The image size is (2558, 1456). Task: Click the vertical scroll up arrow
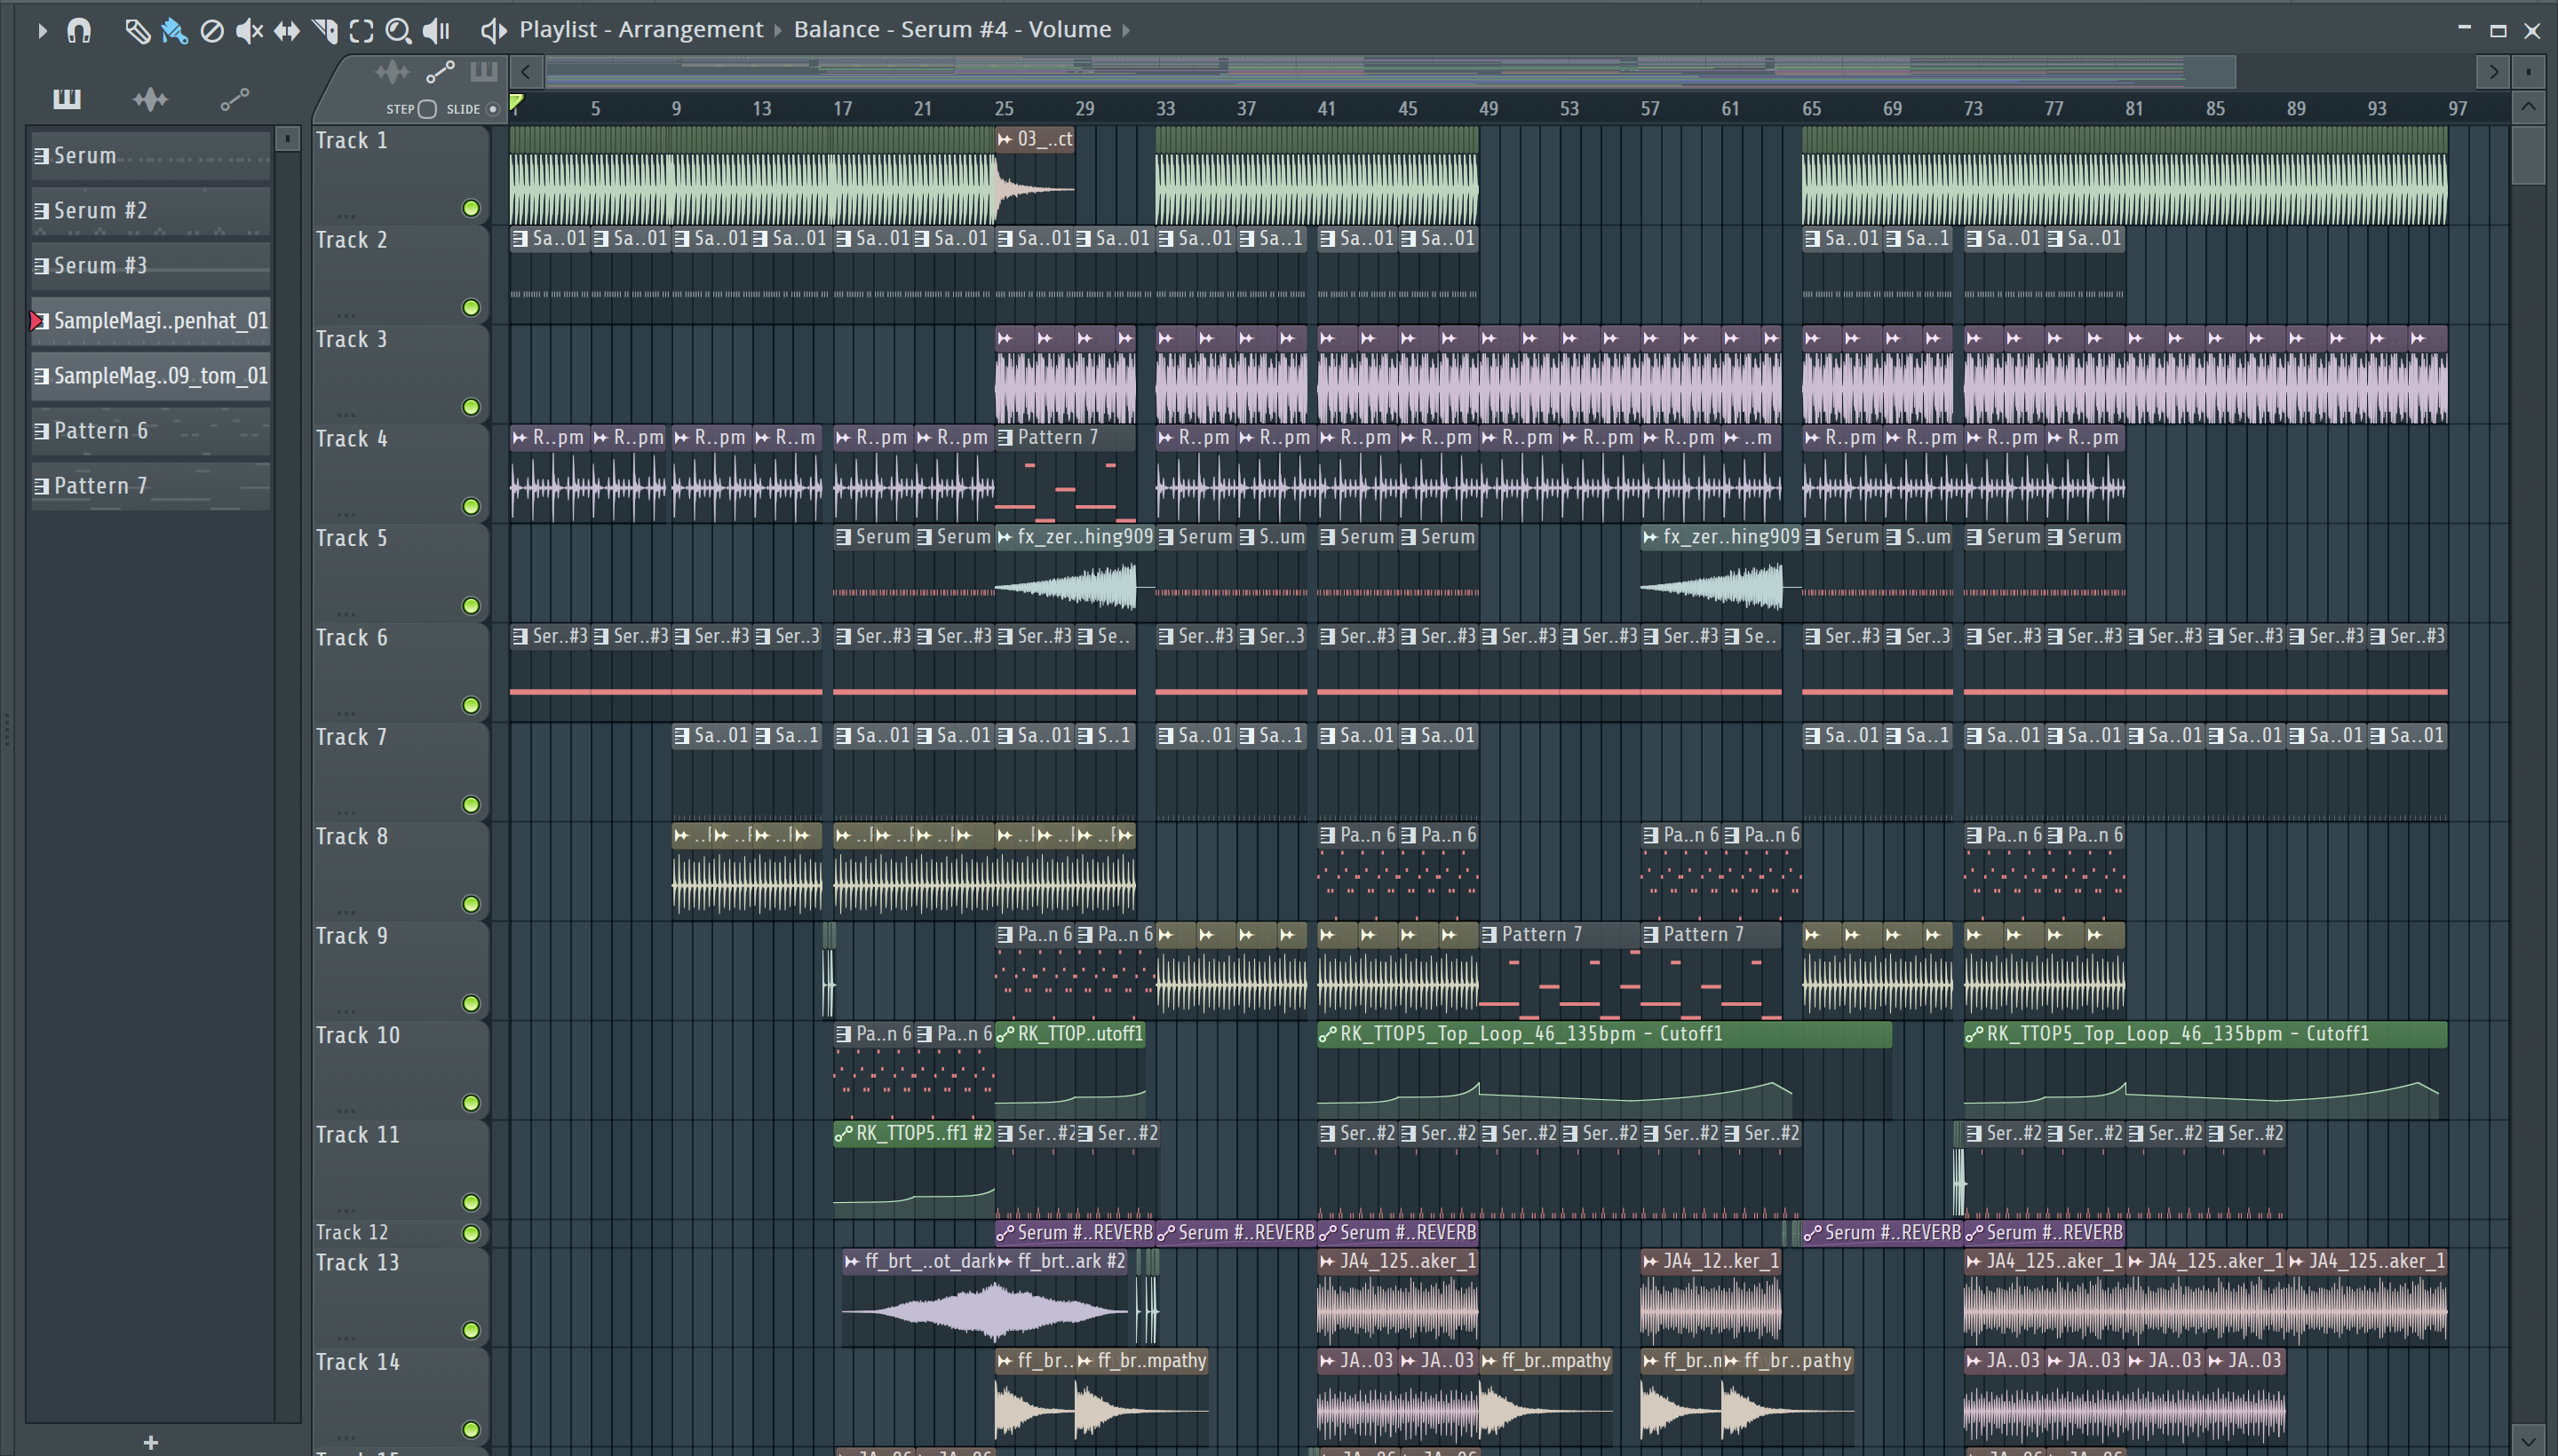[x=2528, y=106]
